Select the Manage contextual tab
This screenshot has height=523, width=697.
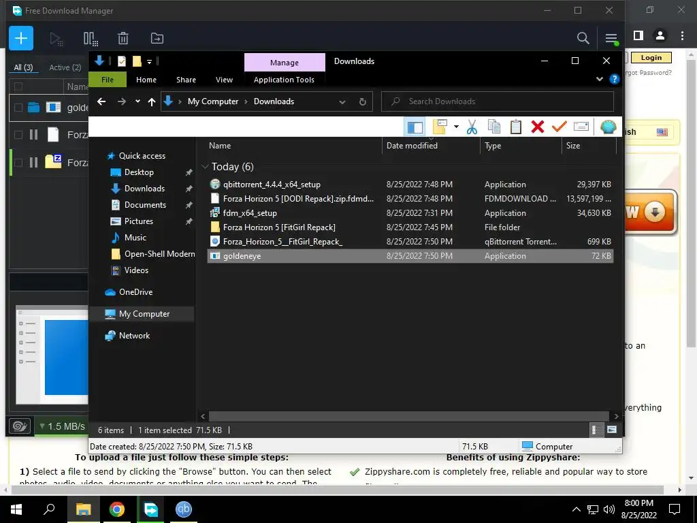coord(285,63)
